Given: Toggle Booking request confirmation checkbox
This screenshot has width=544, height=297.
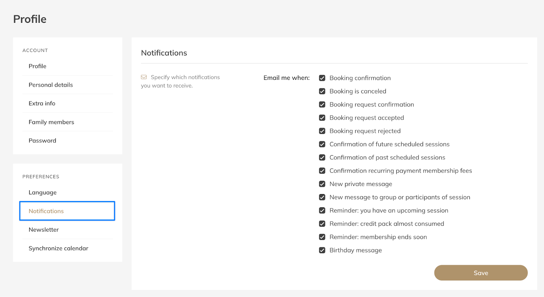Looking at the screenshot, I should [x=322, y=105].
